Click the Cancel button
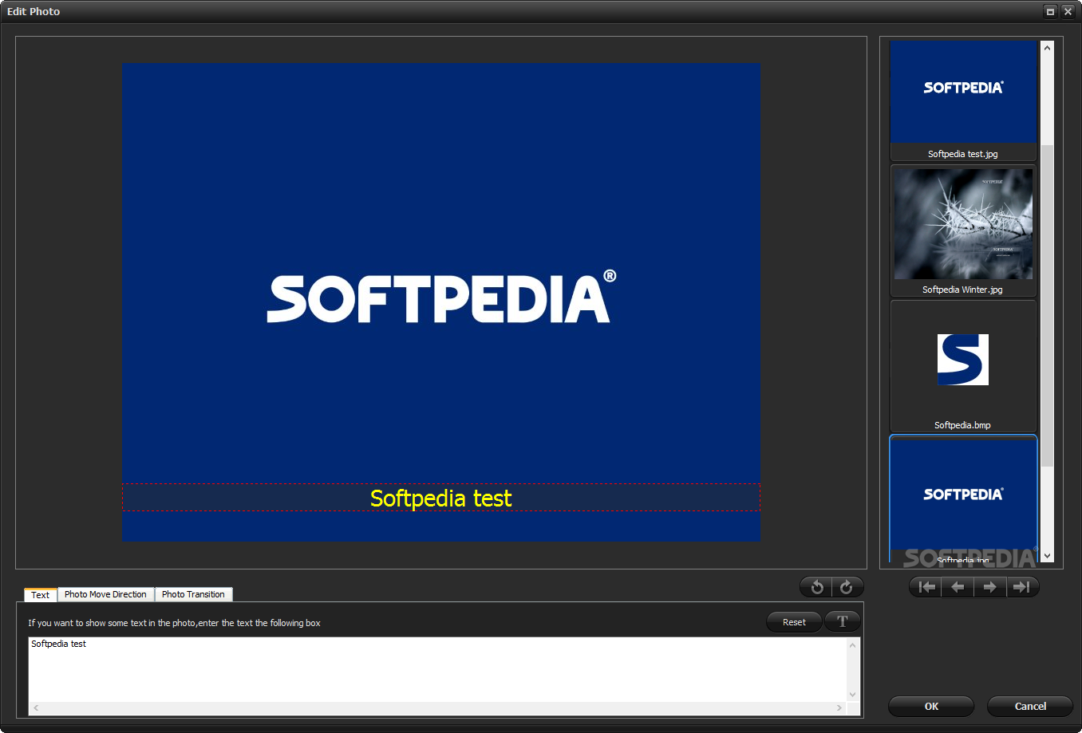This screenshot has width=1082, height=733. pos(1030,706)
